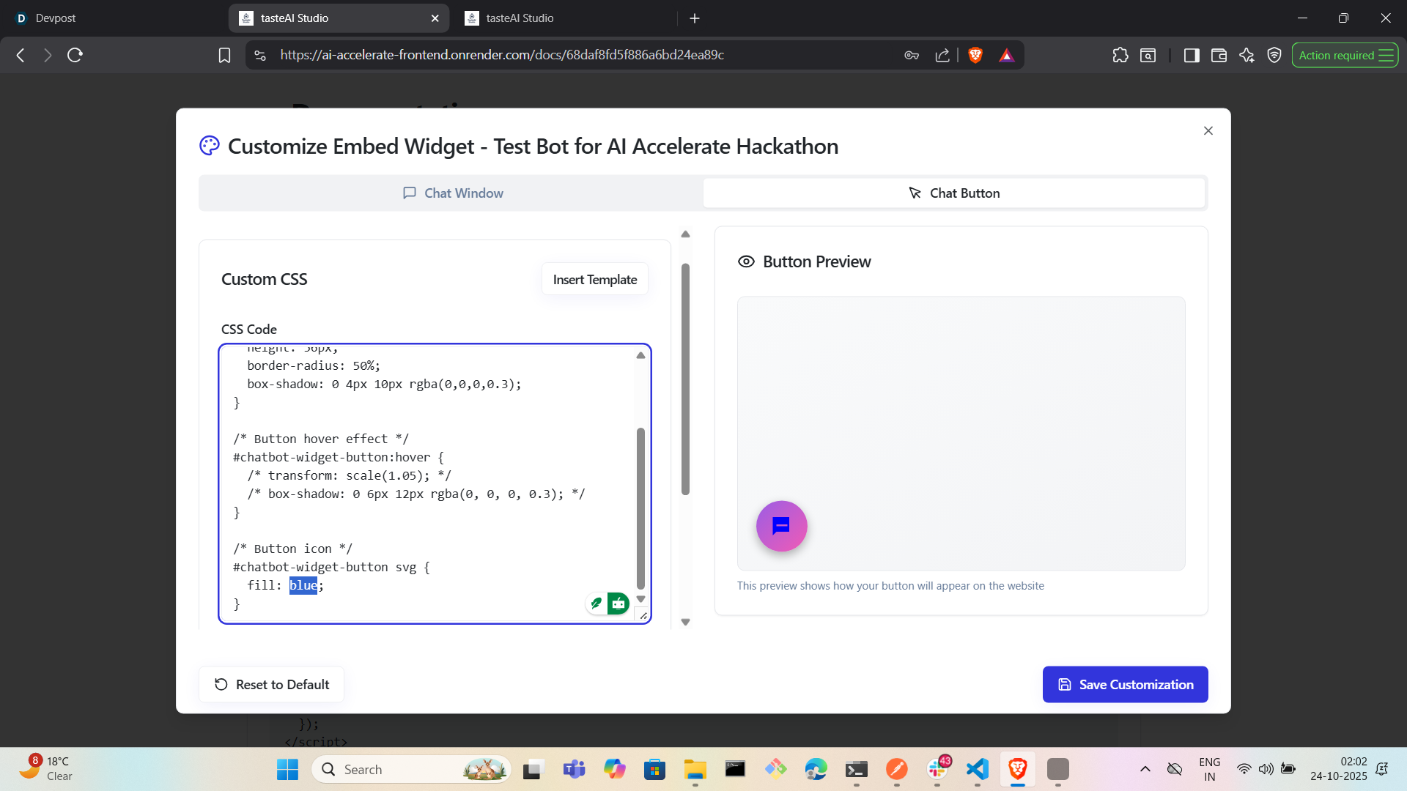Click the green robot extension icon in editor

pyautogui.click(x=618, y=604)
